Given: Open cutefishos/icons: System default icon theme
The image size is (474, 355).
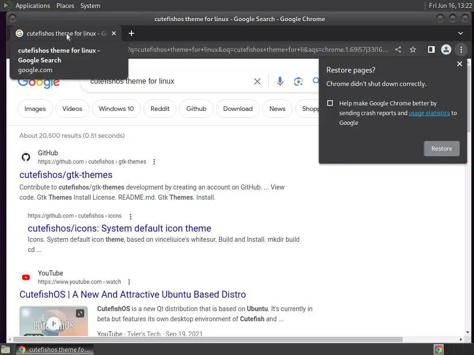Looking at the screenshot, I should tap(119, 228).
